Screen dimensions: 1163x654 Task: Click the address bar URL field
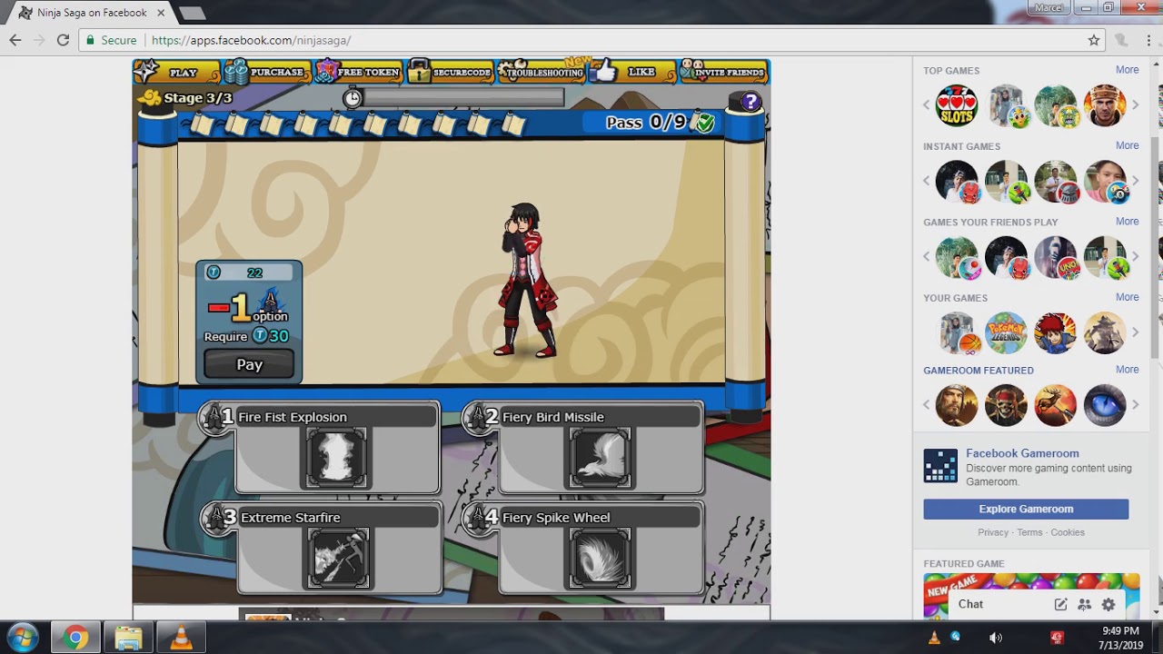click(581, 40)
